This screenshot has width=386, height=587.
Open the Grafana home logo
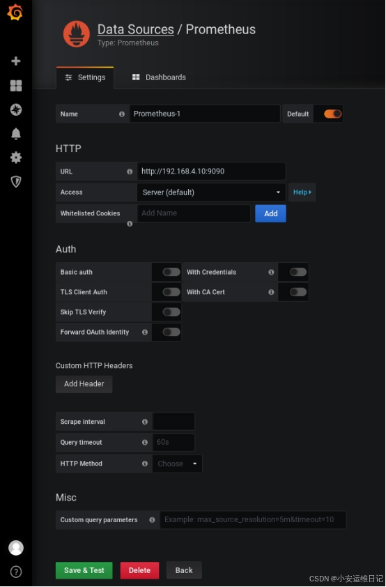pyautogui.click(x=15, y=13)
